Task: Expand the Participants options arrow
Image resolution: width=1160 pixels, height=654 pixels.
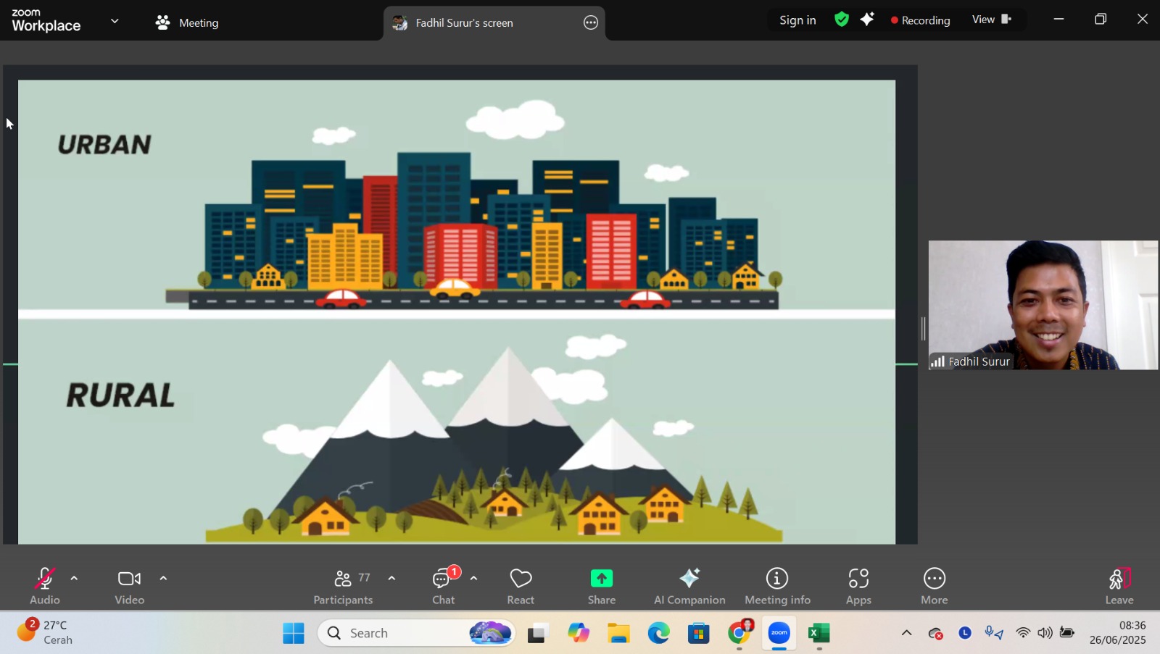Action: tap(391, 578)
